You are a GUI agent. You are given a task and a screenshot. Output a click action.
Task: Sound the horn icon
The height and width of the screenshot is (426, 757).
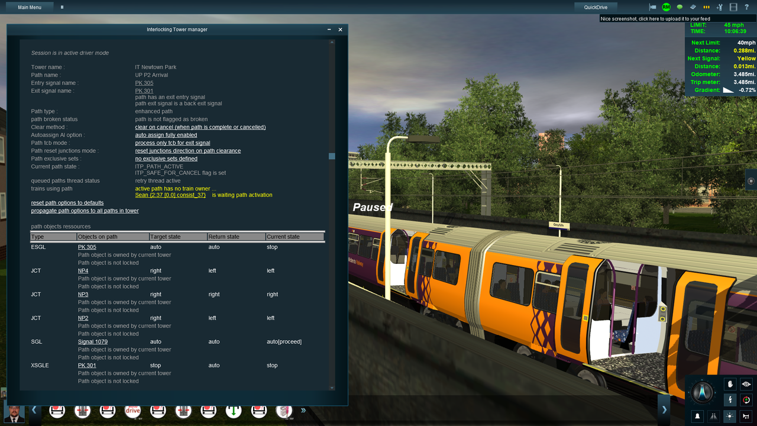pos(746,416)
